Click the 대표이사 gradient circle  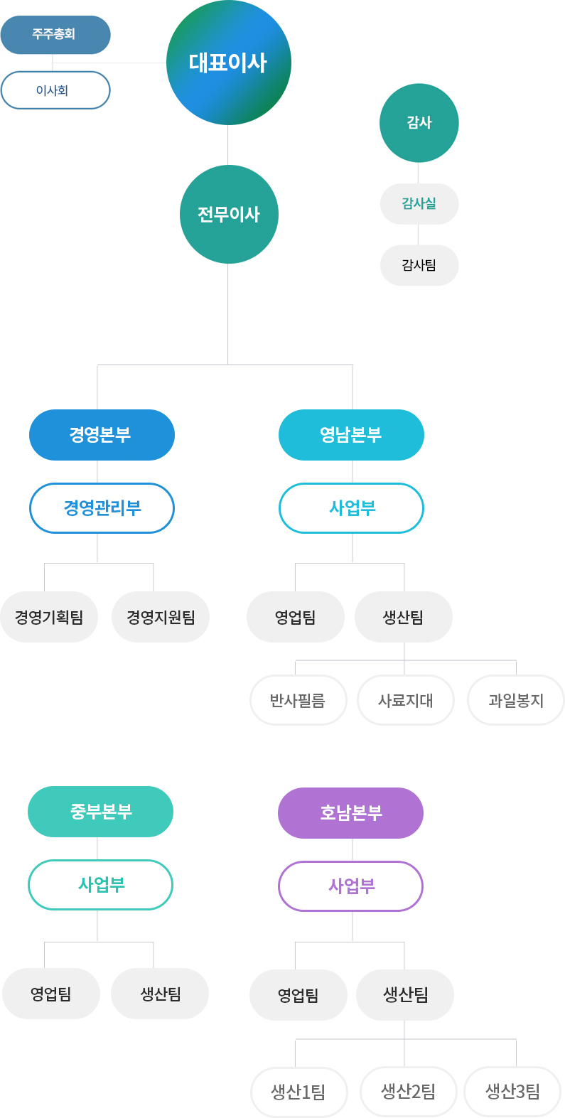coord(228,63)
